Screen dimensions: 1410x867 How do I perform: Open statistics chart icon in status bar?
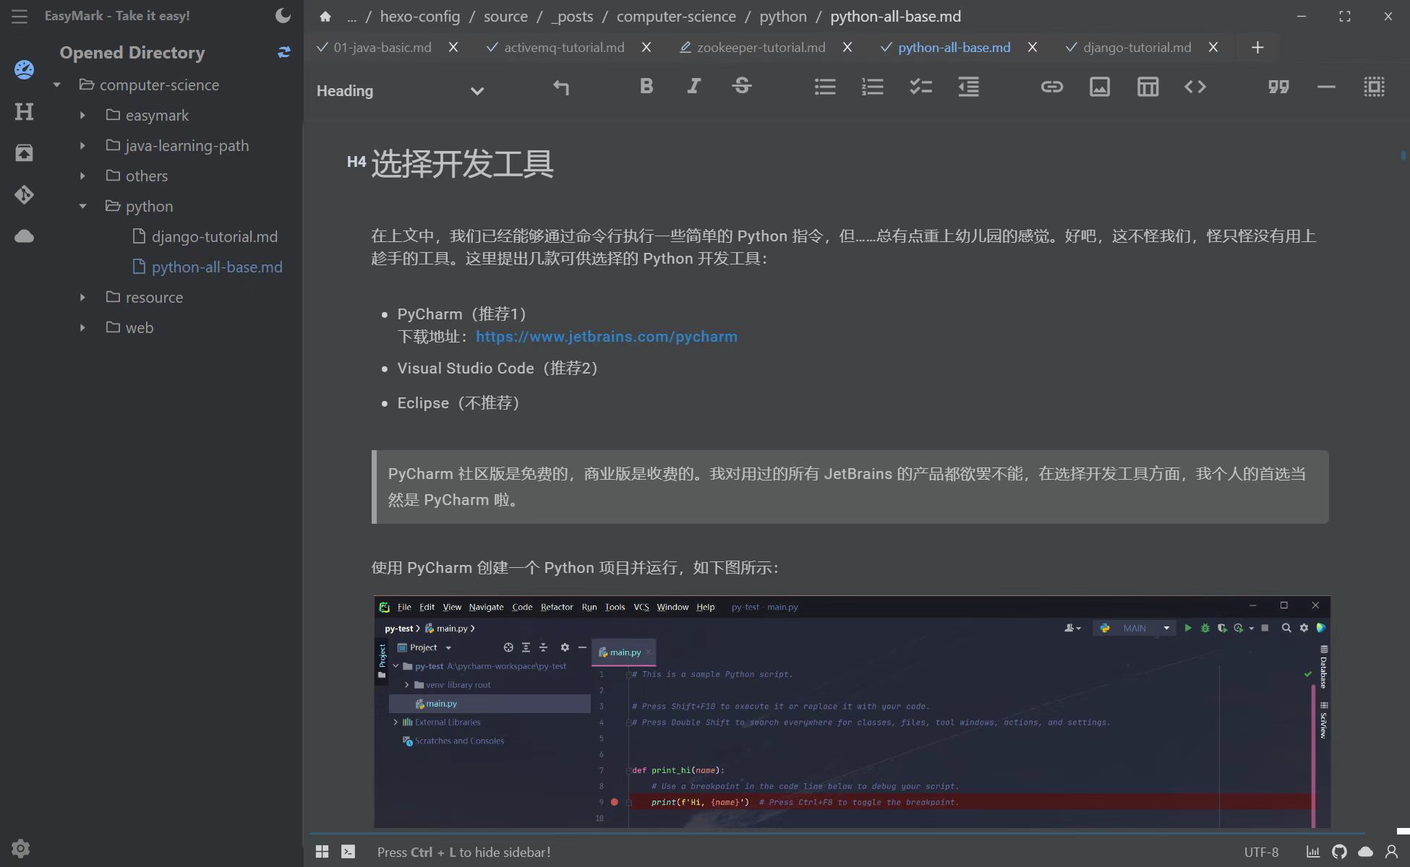click(x=1313, y=852)
